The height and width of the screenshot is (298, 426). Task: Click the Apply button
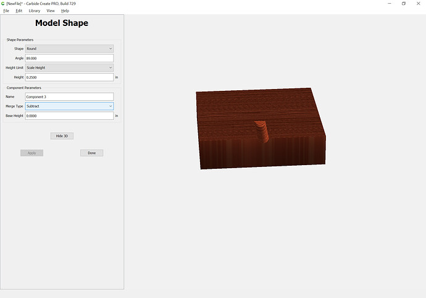click(31, 153)
